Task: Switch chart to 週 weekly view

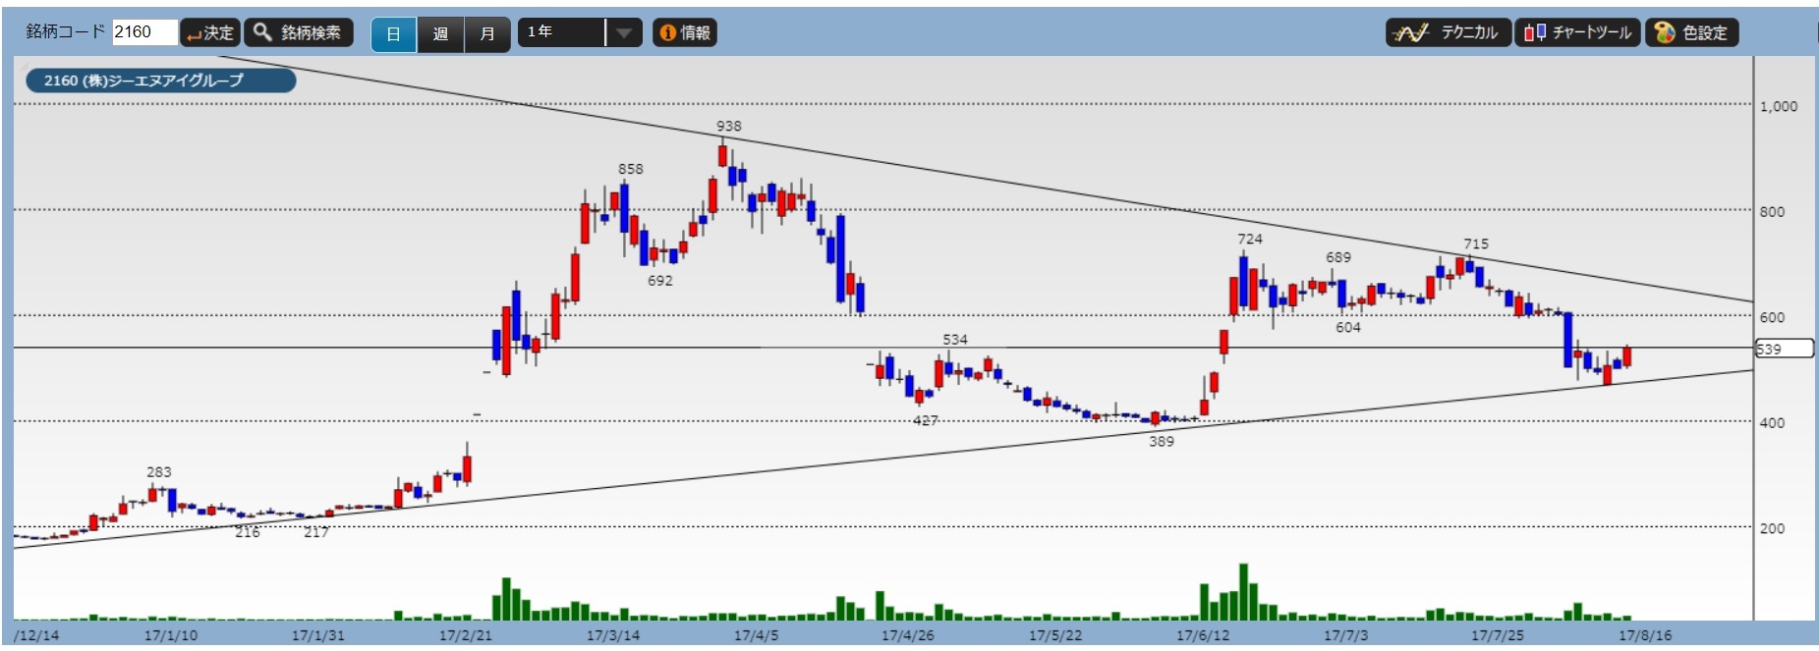Action: (x=439, y=33)
